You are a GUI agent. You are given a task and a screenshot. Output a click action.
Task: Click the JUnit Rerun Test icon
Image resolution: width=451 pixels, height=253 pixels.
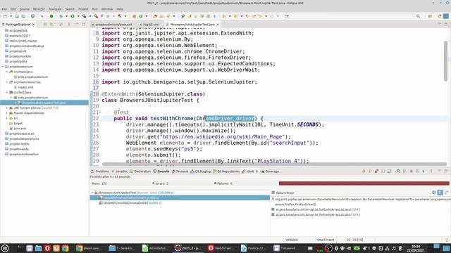pos(398,171)
